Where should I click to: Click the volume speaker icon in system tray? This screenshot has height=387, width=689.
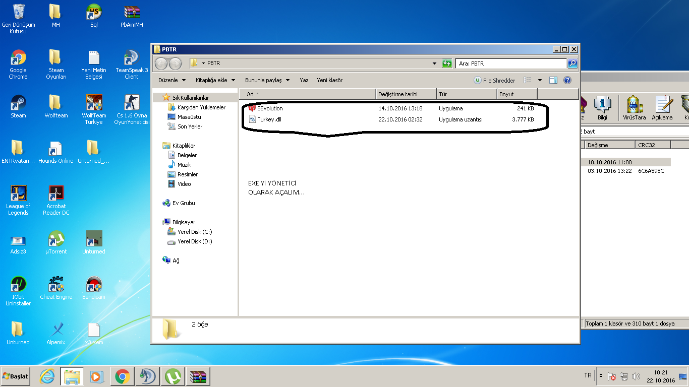(x=636, y=376)
